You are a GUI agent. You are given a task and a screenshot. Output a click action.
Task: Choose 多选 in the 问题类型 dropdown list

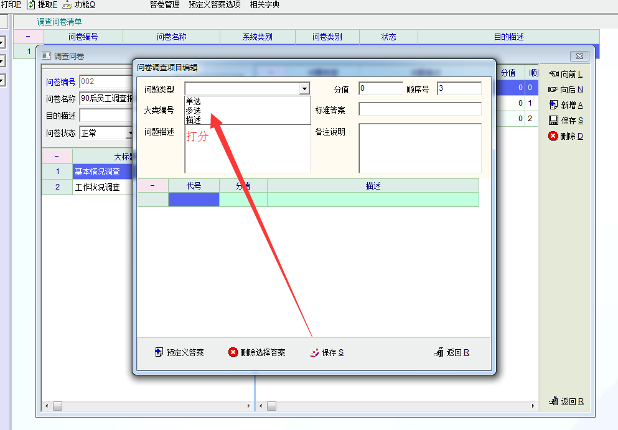(194, 111)
